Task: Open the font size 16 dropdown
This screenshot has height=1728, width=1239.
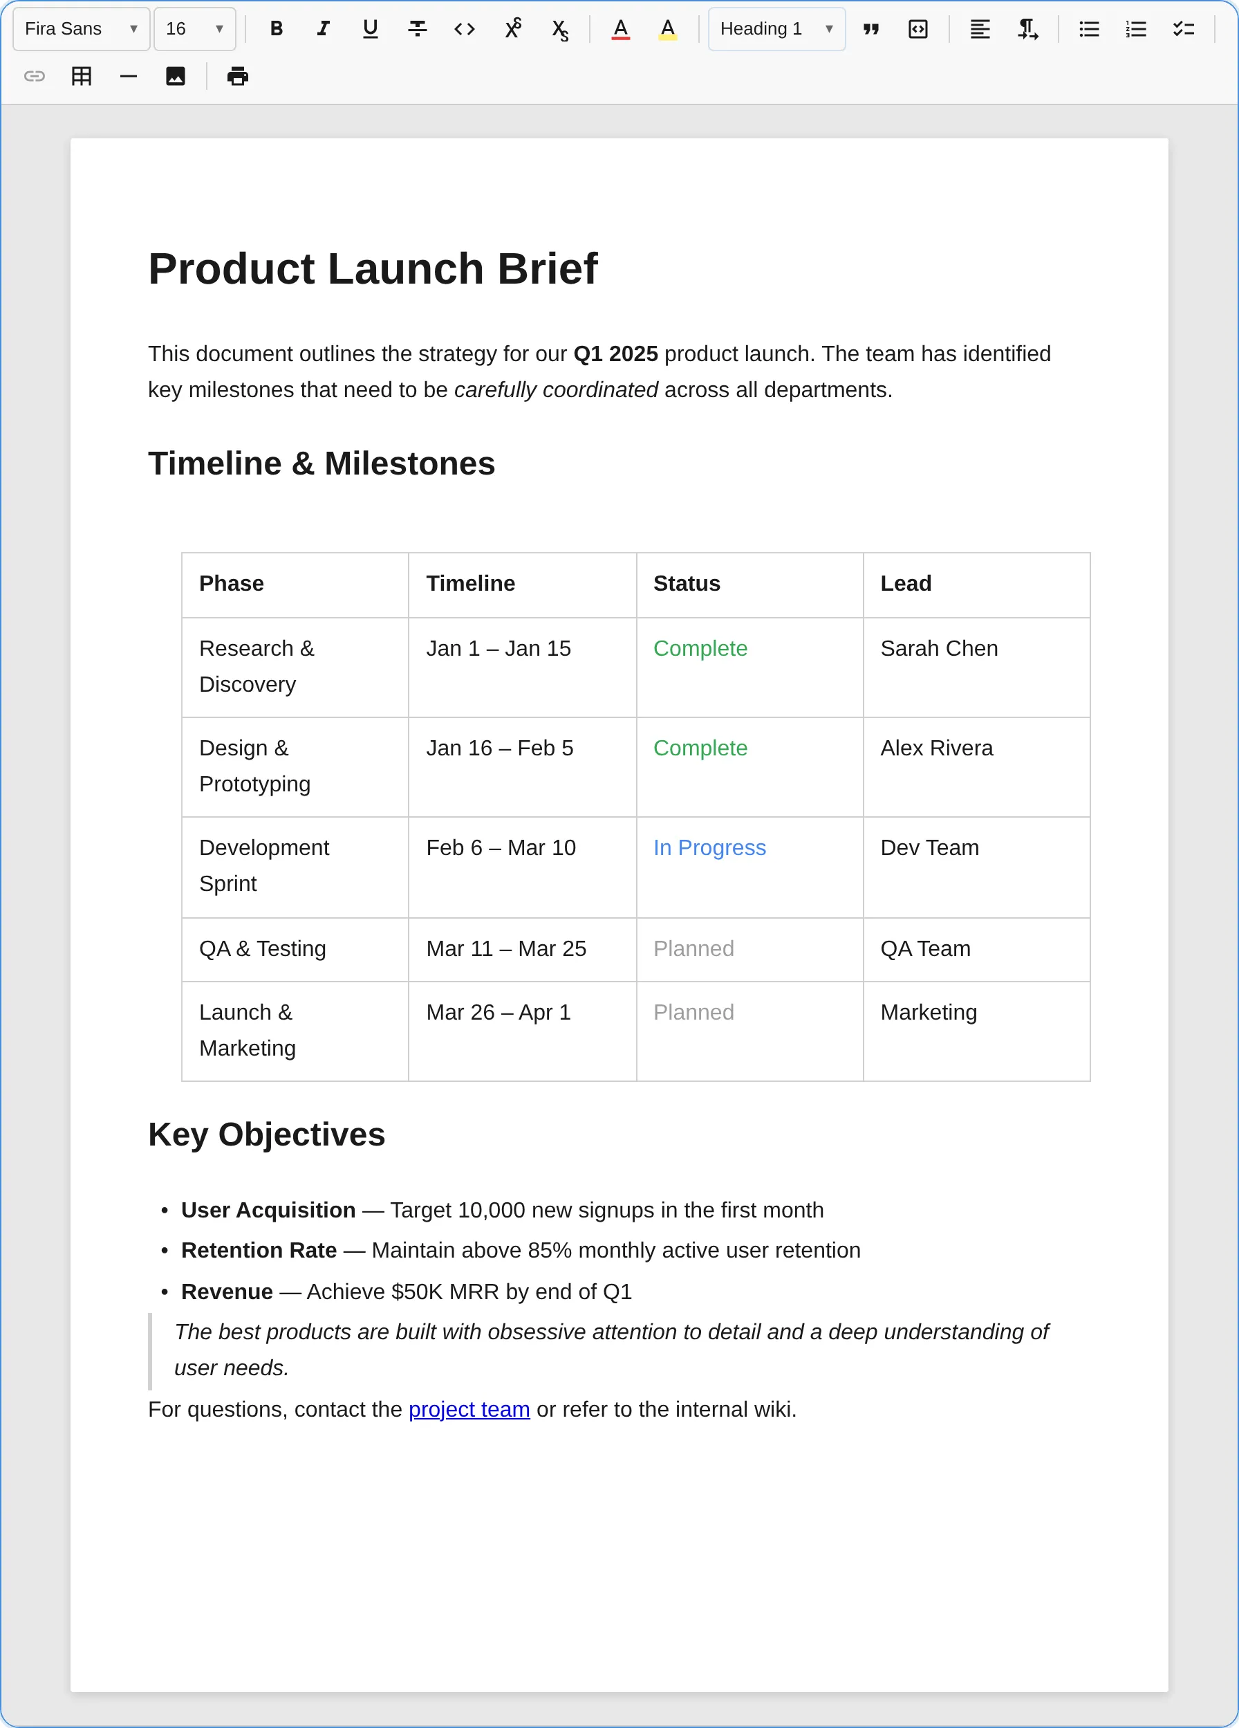Action: [194, 29]
